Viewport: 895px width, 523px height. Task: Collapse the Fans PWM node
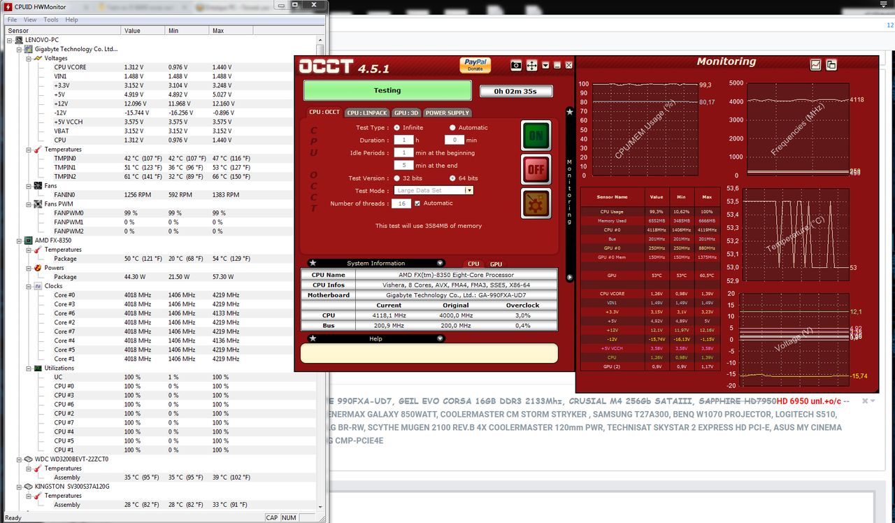click(29, 204)
